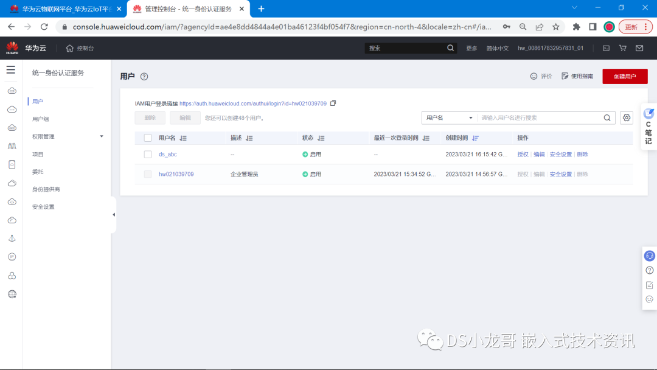Open the hamburger service menu top left

click(x=10, y=69)
